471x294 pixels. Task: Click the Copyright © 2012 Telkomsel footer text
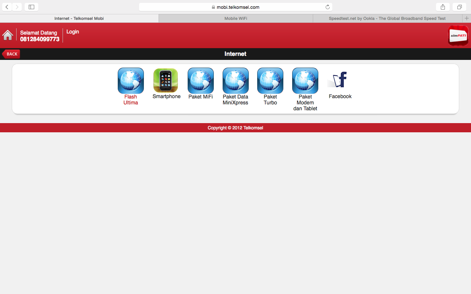coord(235,128)
